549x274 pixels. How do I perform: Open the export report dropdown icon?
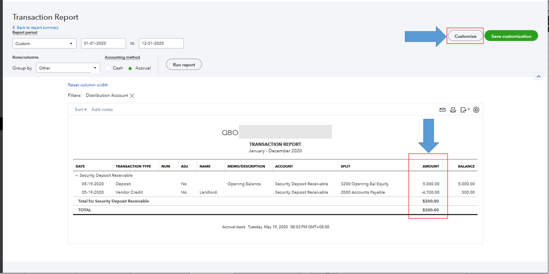[465, 109]
